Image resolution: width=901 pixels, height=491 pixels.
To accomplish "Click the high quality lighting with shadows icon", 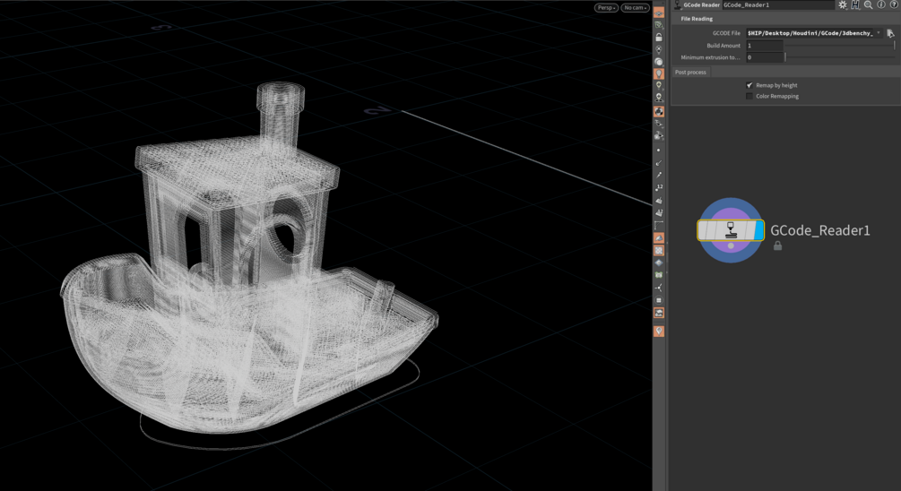I will (x=659, y=98).
